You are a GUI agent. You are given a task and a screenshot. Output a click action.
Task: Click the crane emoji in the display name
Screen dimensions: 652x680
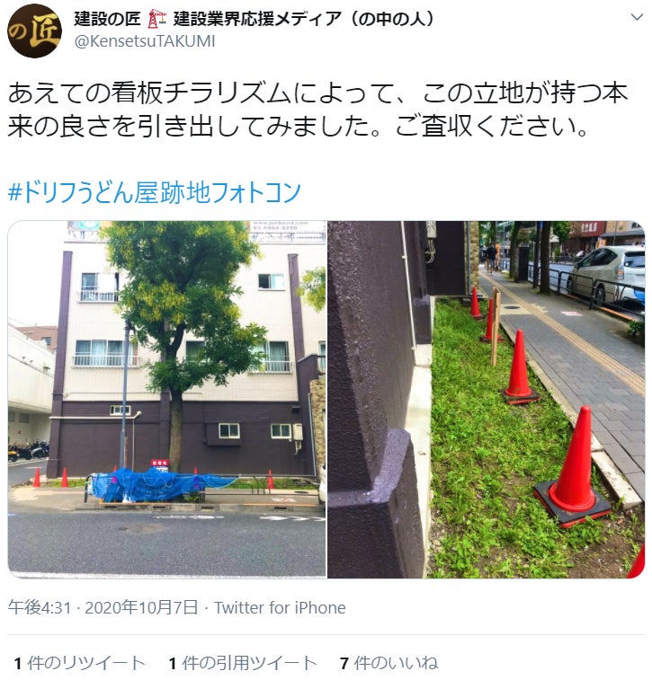156,19
